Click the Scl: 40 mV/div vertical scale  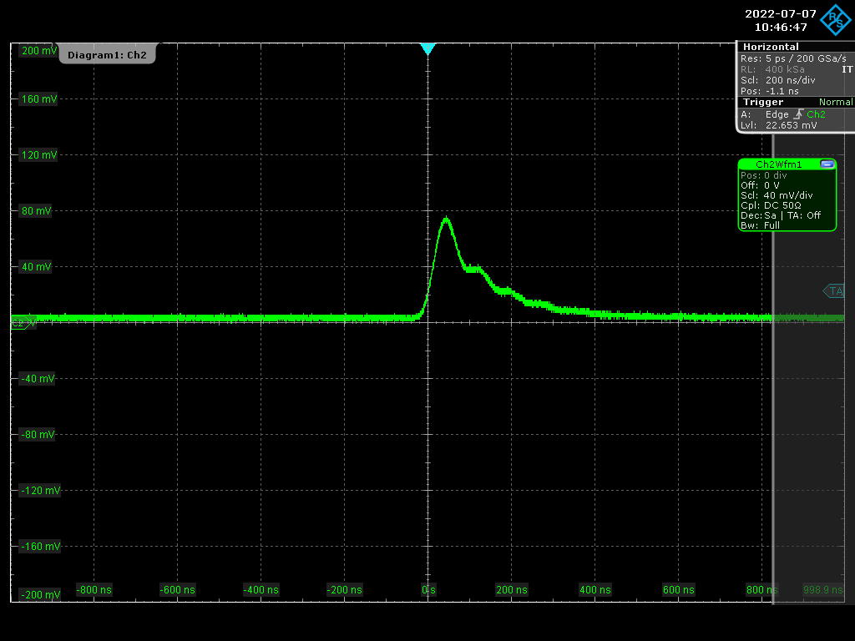[776, 195]
